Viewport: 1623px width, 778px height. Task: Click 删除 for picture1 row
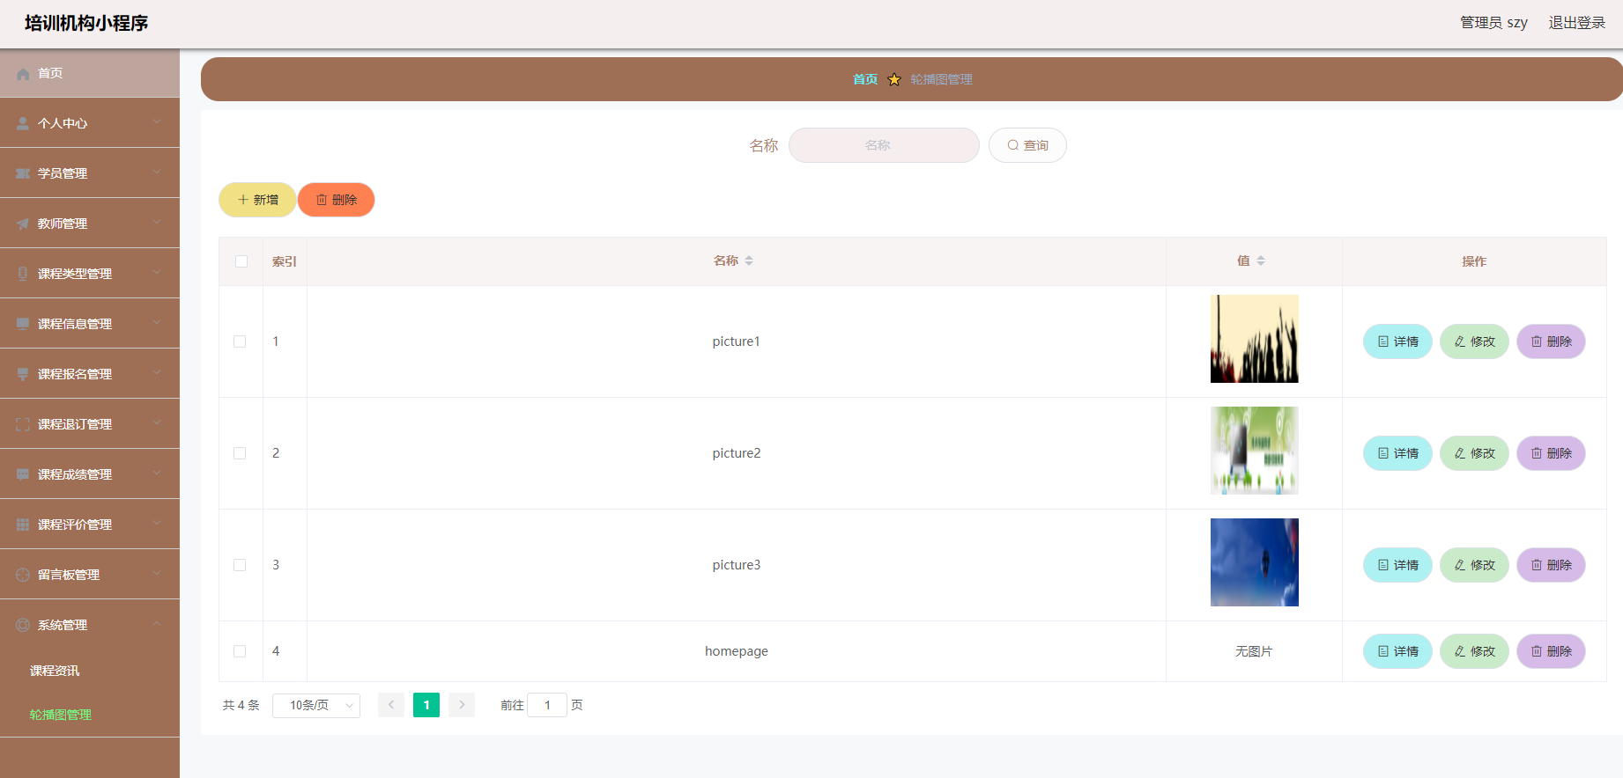tap(1551, 341)
